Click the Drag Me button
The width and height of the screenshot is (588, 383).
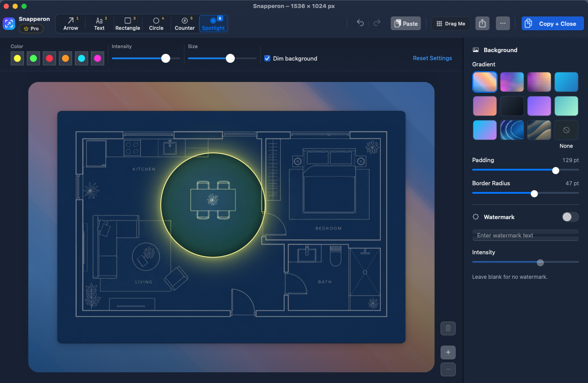[x=451, y=24]
